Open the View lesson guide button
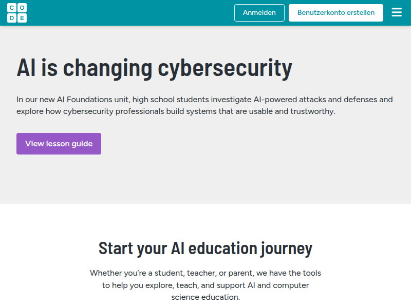The image size is (411, 308). pyautogui.click(x=59, y=144)
